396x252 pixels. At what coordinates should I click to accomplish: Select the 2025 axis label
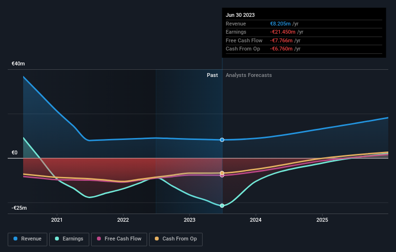coord(322,220)
